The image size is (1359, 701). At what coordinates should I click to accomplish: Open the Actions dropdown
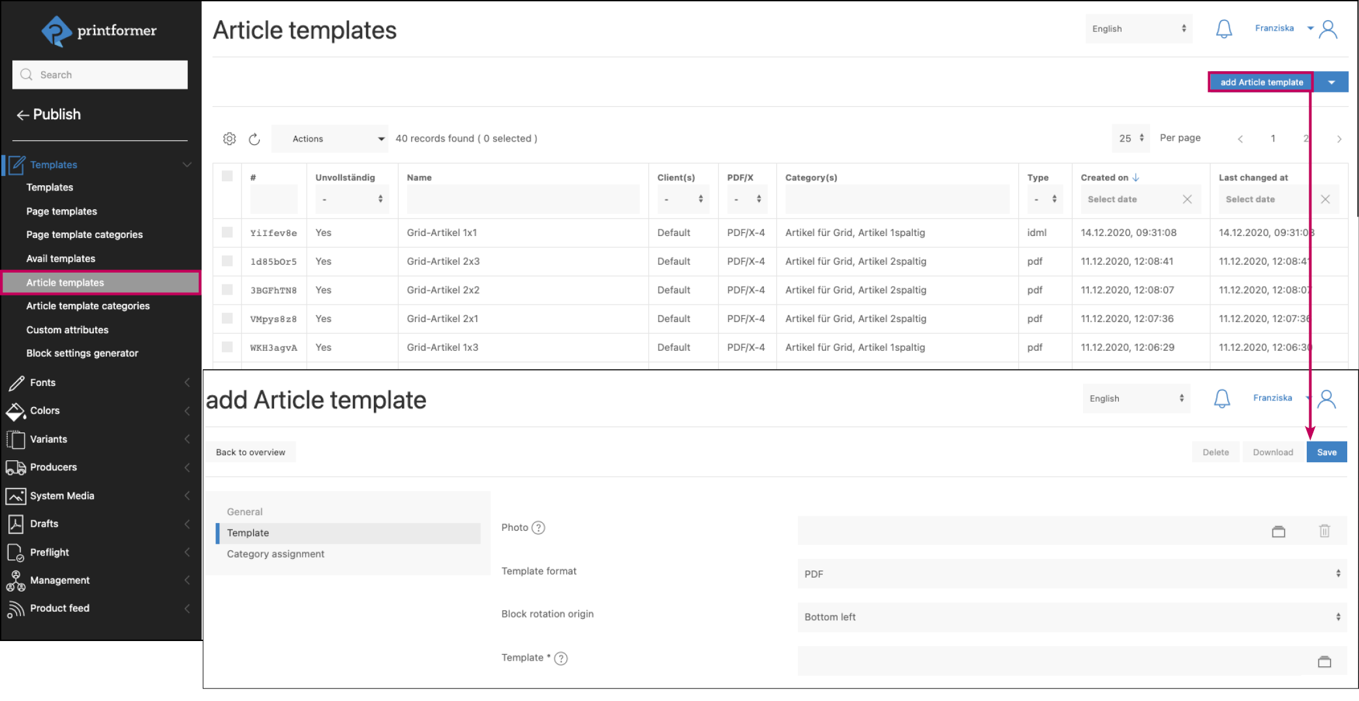pyautogui.click(x=329, y=139)
